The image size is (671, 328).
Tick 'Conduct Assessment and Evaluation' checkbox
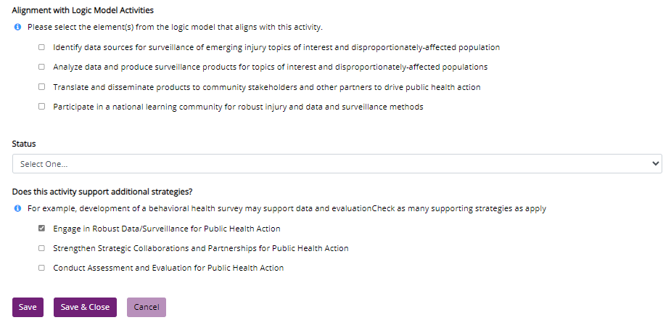coord(41,268)
